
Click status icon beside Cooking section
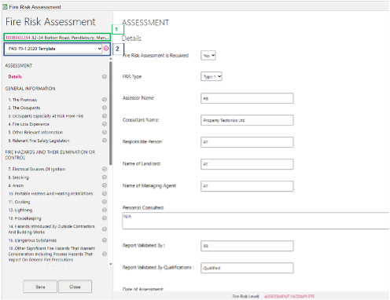tap(105, 202)
